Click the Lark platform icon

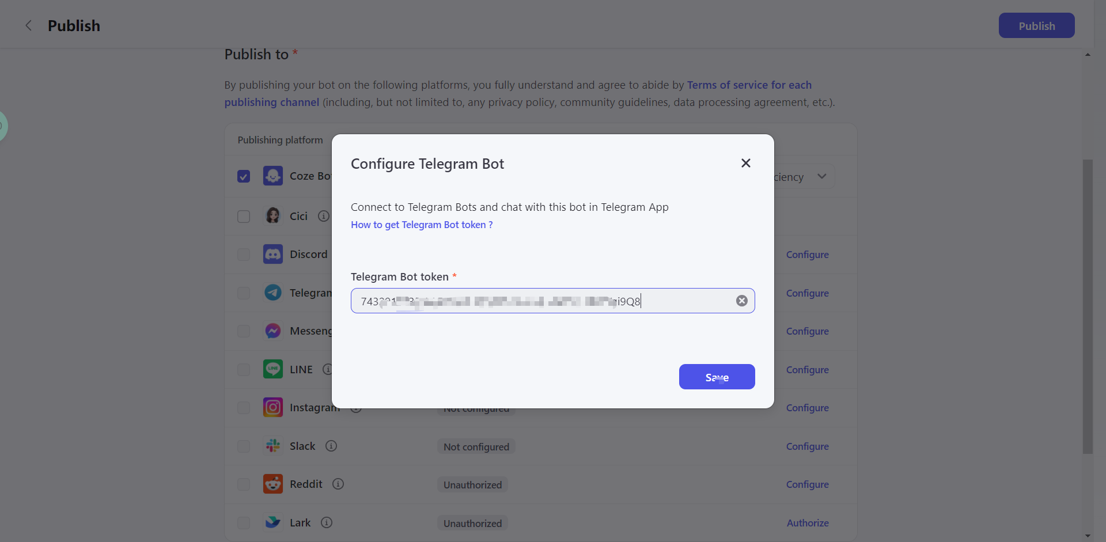click(x=273, y=522)
